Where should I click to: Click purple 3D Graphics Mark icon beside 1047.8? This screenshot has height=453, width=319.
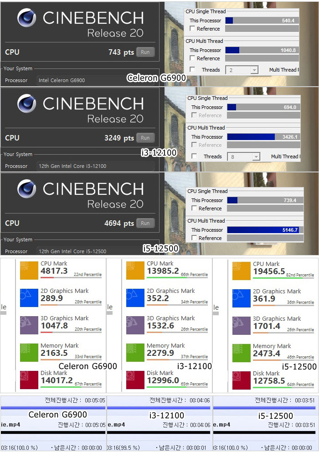click(x=29, y=325)
